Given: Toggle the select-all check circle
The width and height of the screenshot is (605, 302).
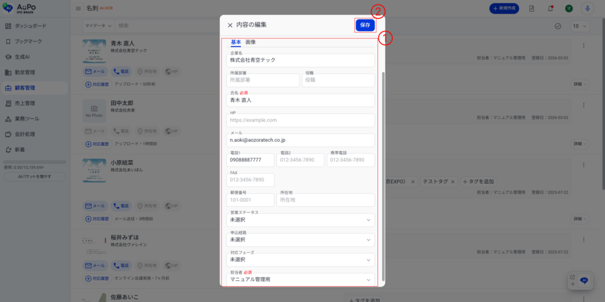Looking at the screenshot, I should point(558,26).
